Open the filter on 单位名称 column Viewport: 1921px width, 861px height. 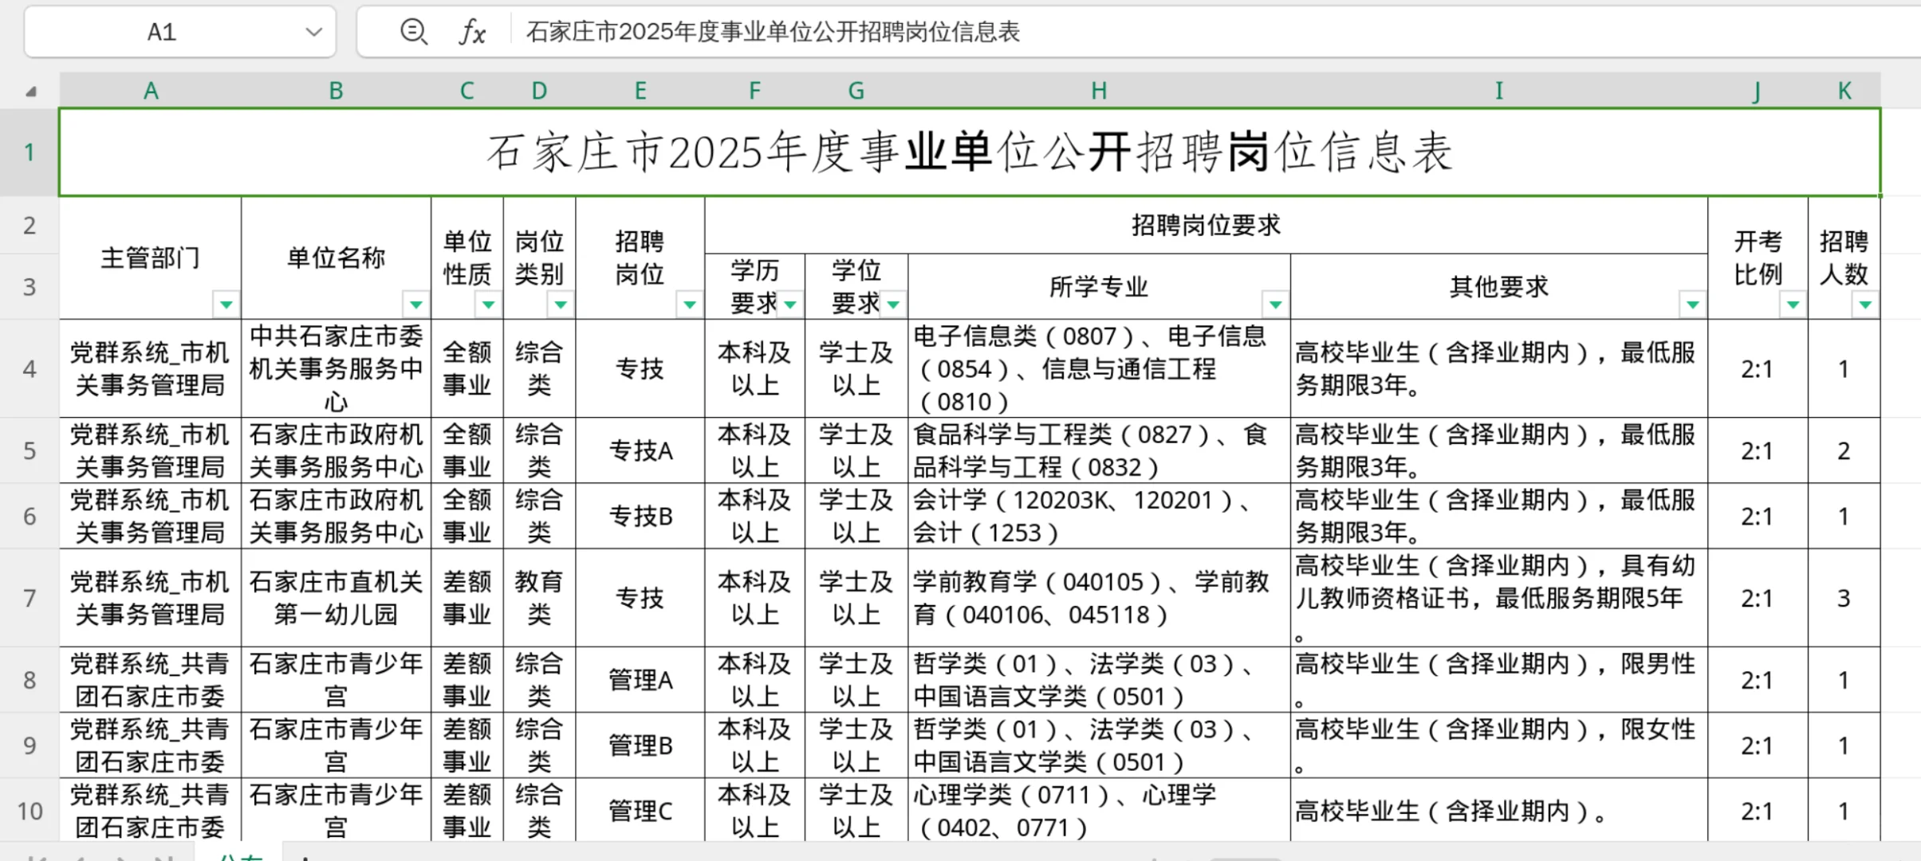(417, 304)
